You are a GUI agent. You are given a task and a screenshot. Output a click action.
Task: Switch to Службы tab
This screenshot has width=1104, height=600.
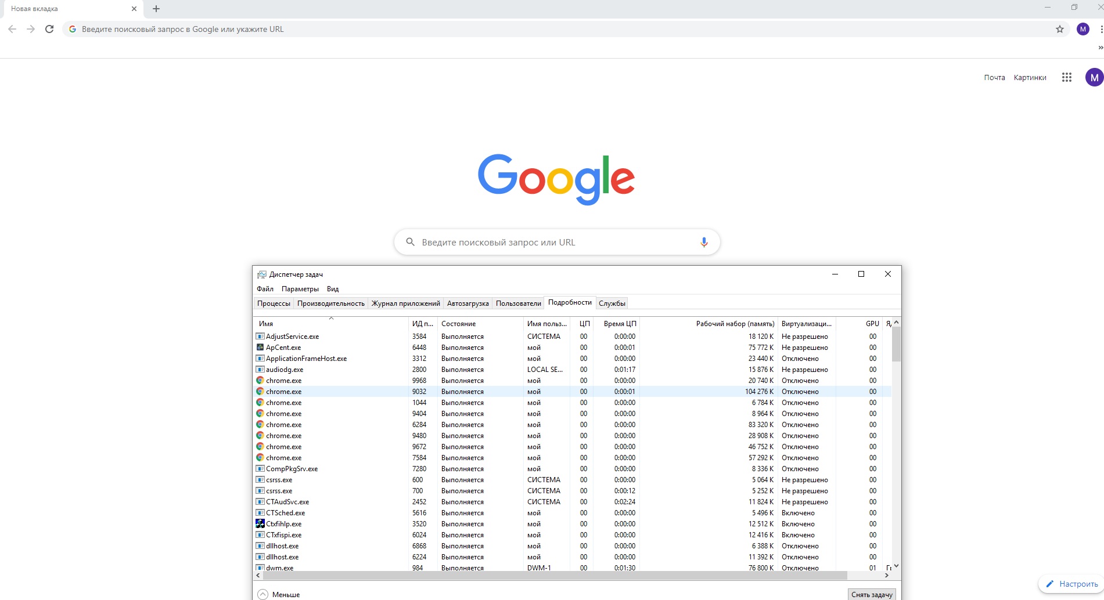point(612,303)
